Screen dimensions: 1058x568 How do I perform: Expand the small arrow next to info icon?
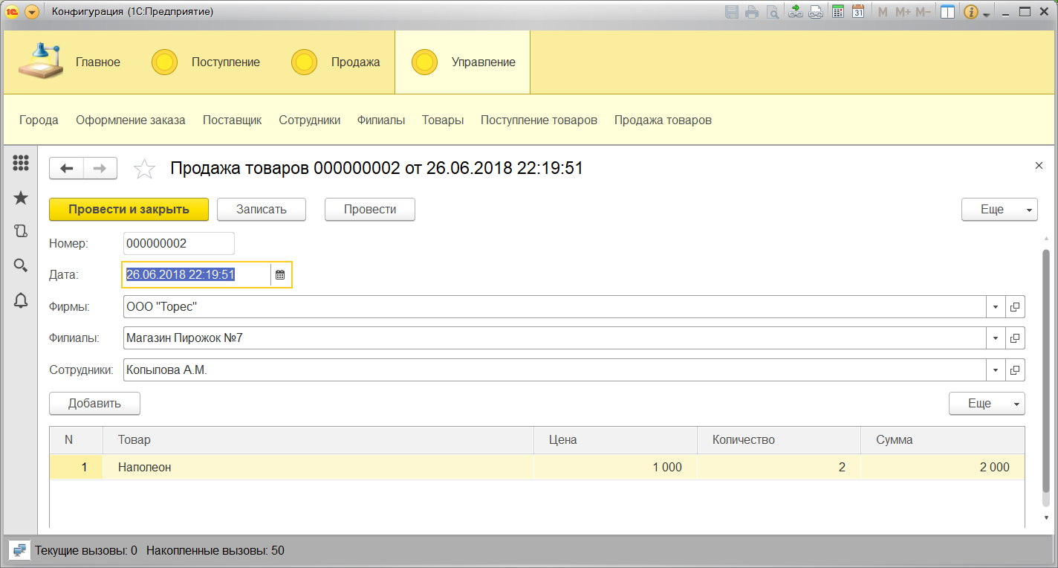(987, 14)
